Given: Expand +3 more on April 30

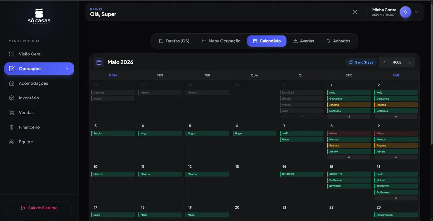Looking at the screenshot, I should tap(302, 117).
